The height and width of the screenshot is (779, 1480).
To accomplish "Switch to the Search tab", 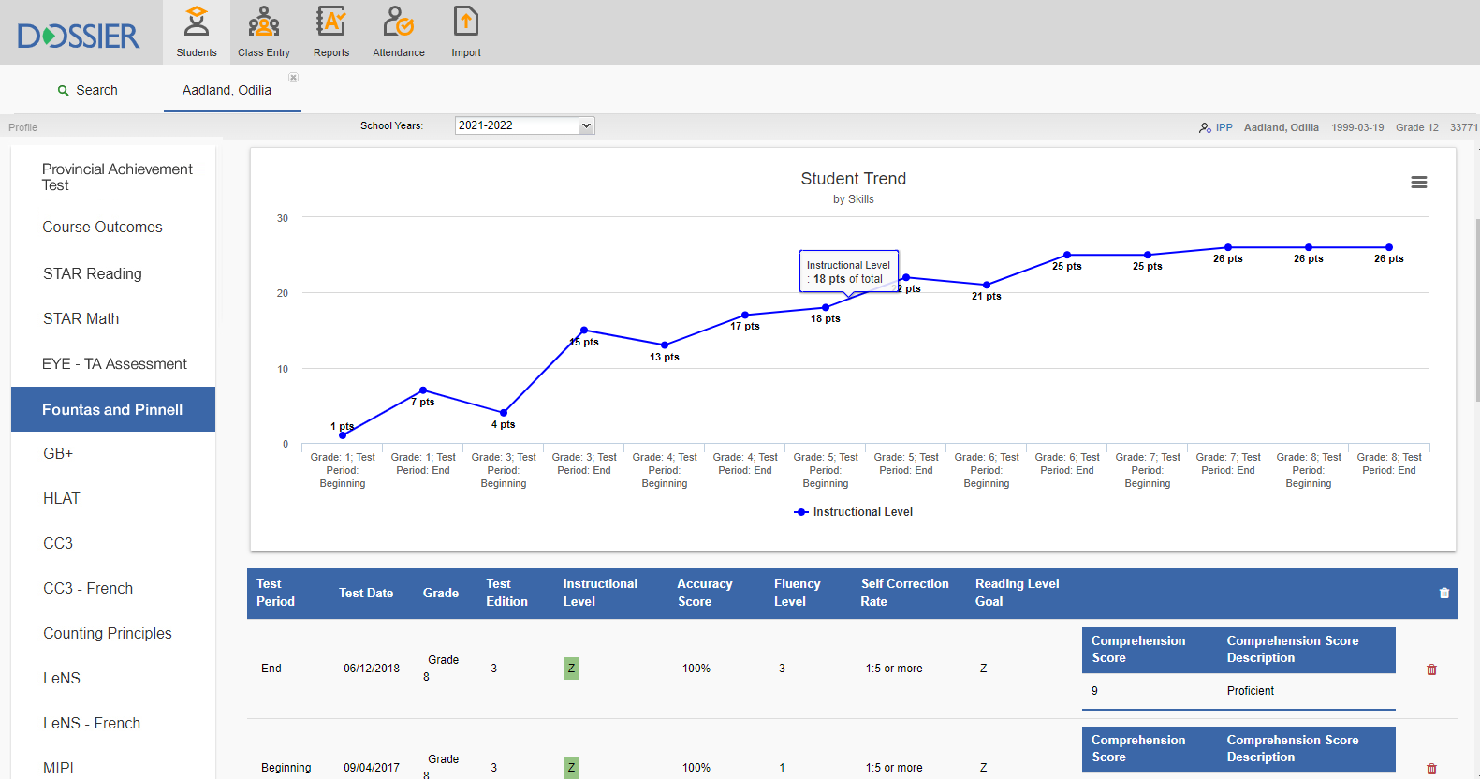I will point(88,90).
